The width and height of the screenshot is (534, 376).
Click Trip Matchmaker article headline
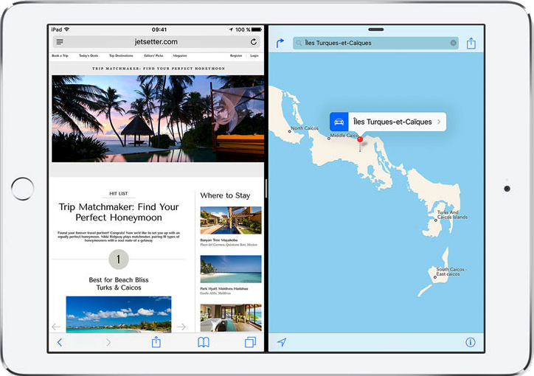coord(119,212)
